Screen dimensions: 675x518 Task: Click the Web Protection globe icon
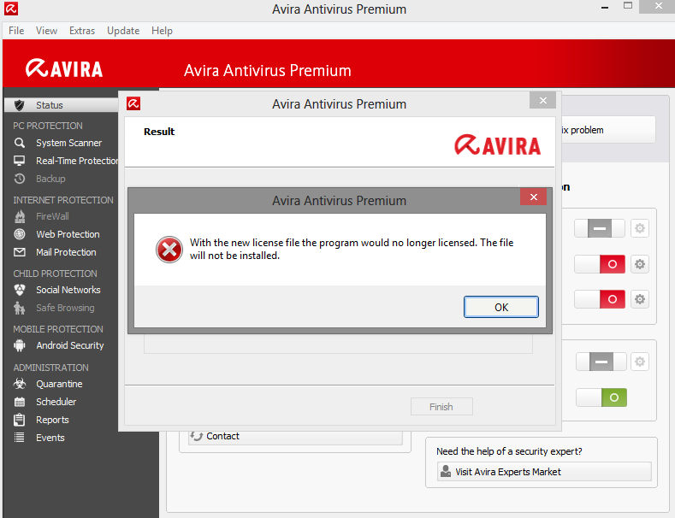pyautogui.click(x=20, y=234)
